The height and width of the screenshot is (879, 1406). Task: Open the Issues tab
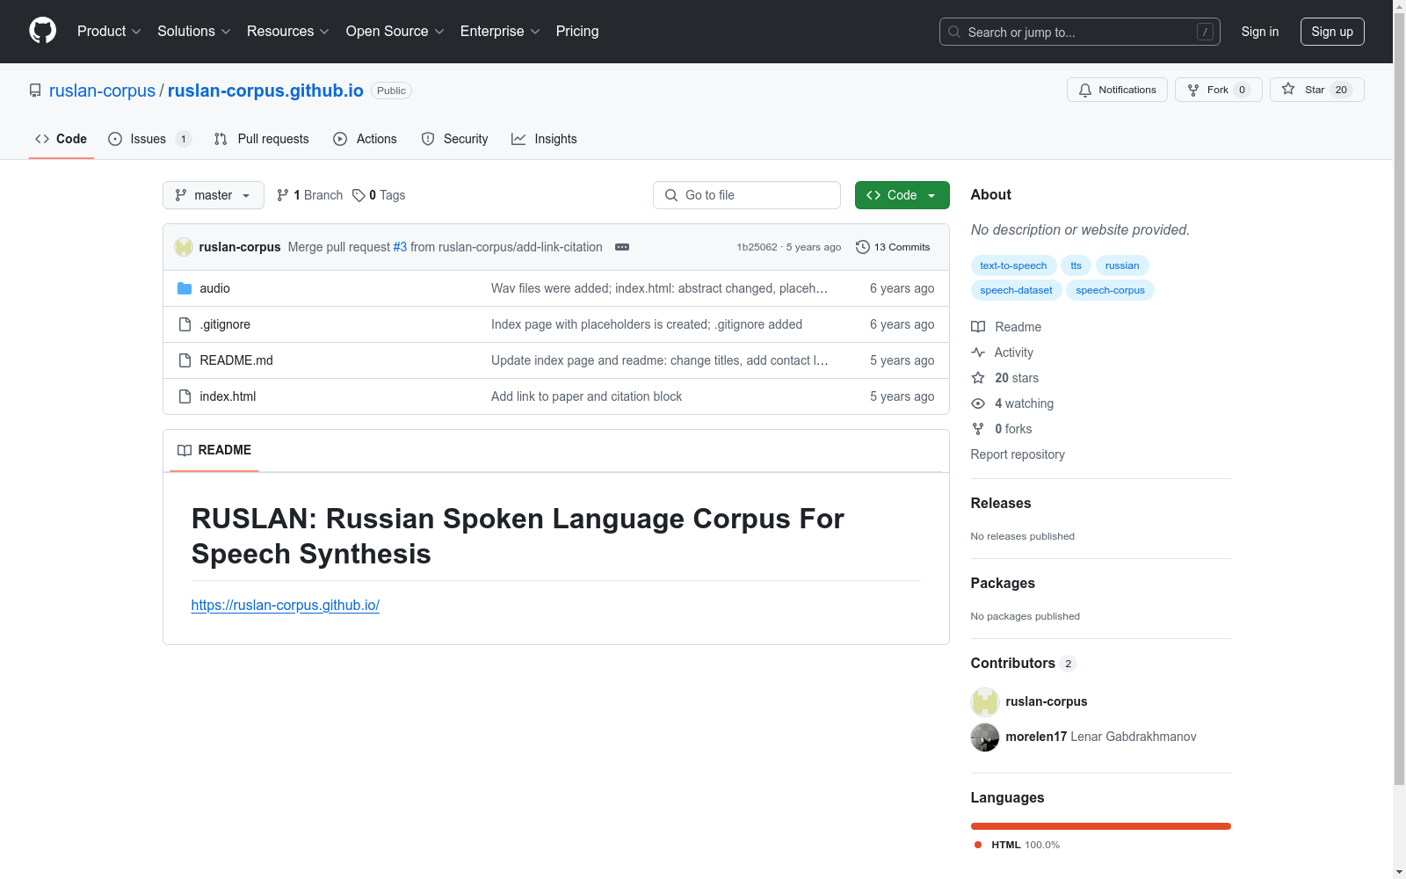pyautogui.click(x=149, y=139)
